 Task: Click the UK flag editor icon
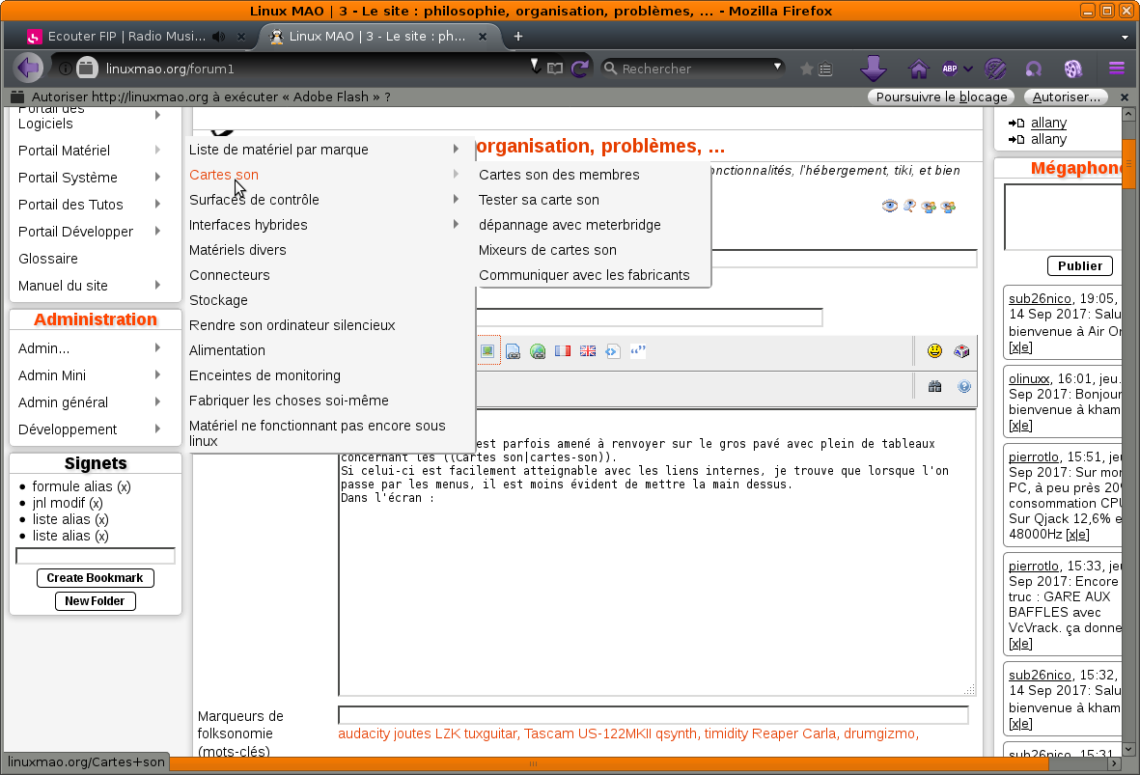tap(588, 351)
